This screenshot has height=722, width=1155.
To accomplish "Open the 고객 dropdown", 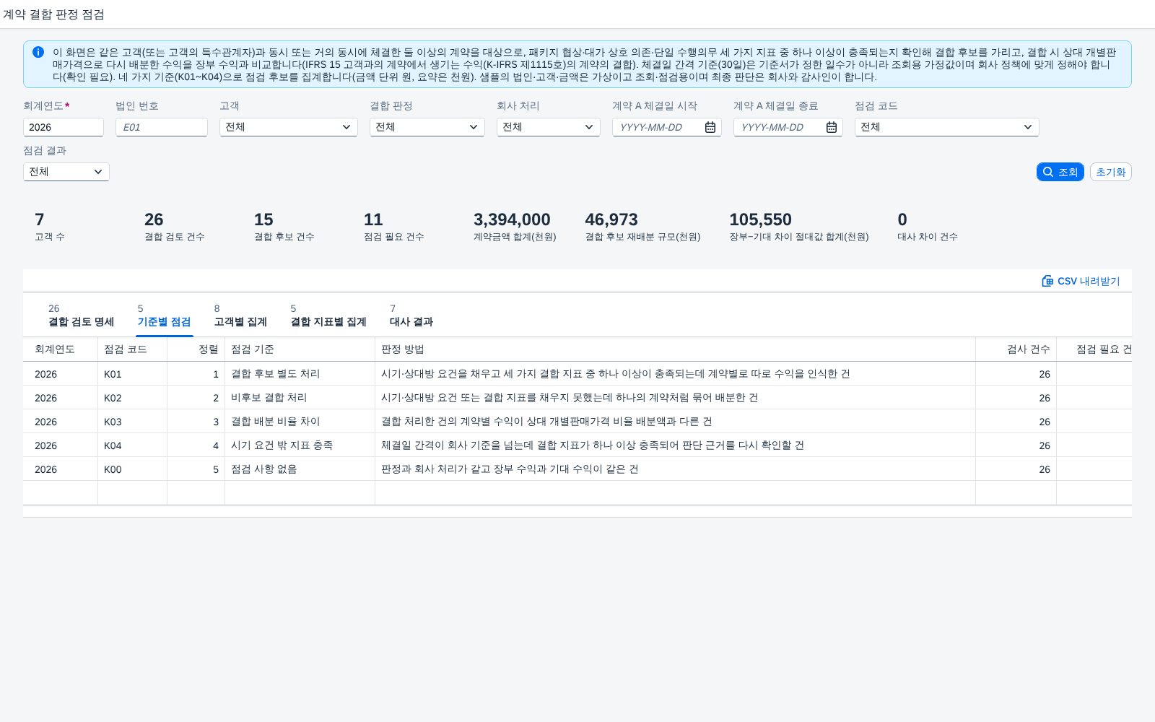I will click(289, 127).
